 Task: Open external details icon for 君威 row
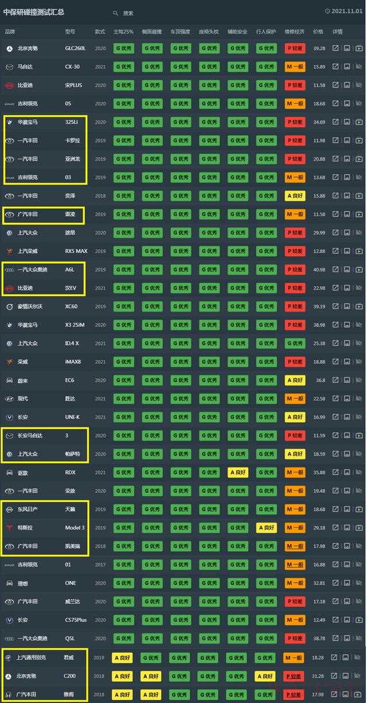[x=334, y=658]
